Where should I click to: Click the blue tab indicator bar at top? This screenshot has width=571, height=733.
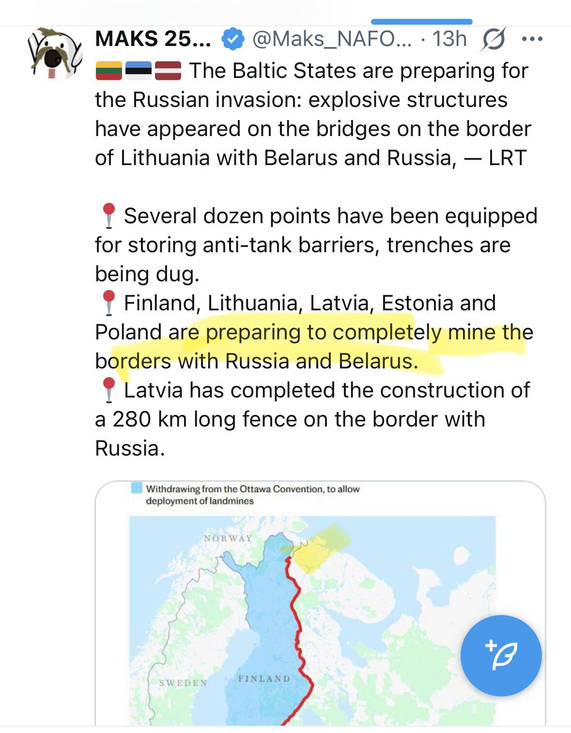coord(421,22)
